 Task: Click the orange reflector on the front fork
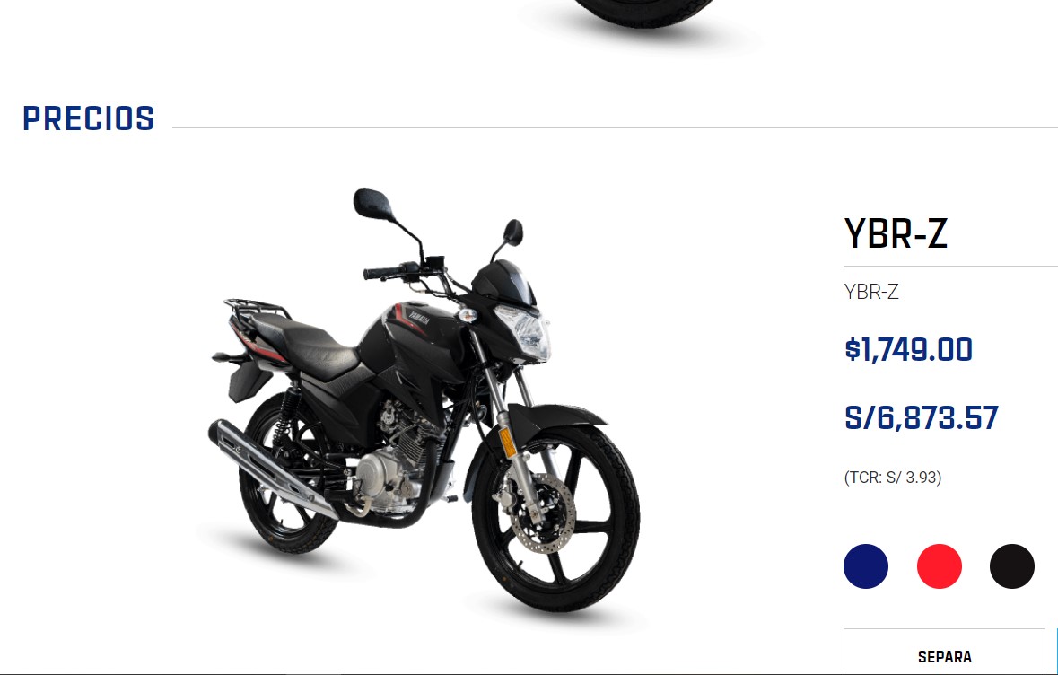click(507, 441)
